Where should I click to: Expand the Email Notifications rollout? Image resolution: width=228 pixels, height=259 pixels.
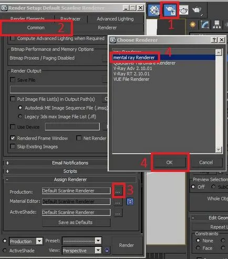coord(70,163)
